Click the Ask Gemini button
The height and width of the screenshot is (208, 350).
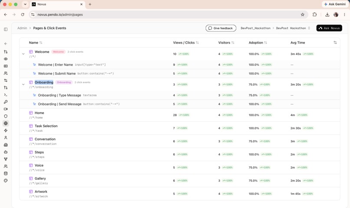coord(335,4)
